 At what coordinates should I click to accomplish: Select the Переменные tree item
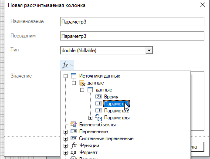pyautogui.click(x=94, y=132)
